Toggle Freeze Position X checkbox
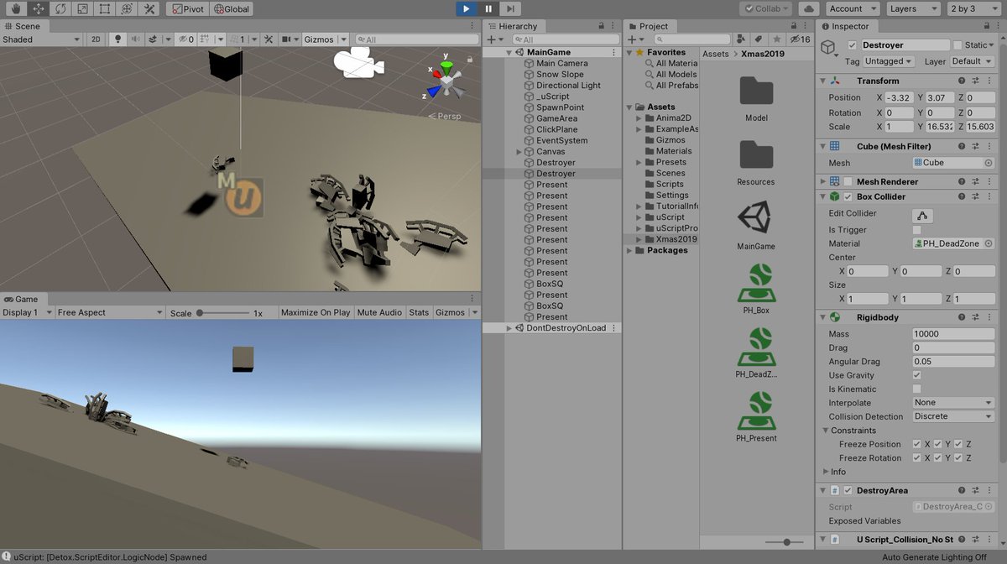This screenshot has width=1007, height=564. (917, 444)
